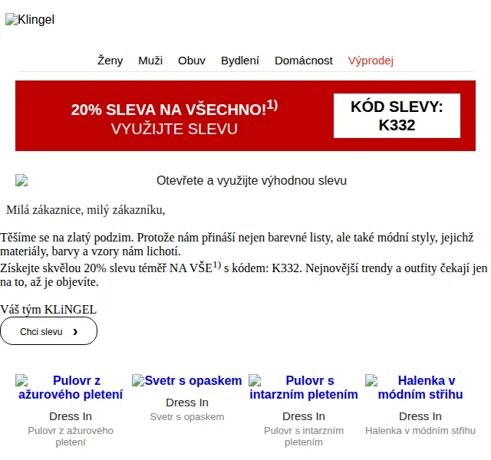Screen dimensions: 491x460
Task: Click the Otevřete a využijte výhodnou slevu headline
Action: click(252, 181)
